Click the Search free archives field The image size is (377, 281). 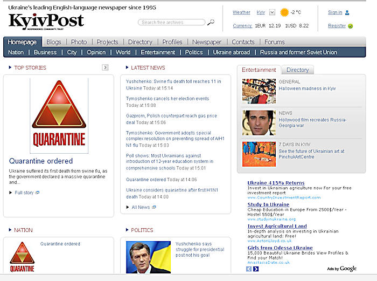[171, 23]
